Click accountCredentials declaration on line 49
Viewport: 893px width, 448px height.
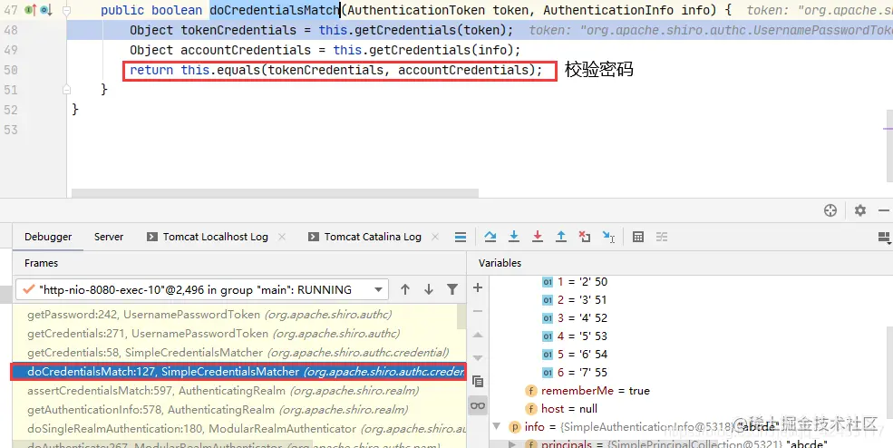[246, 50]
